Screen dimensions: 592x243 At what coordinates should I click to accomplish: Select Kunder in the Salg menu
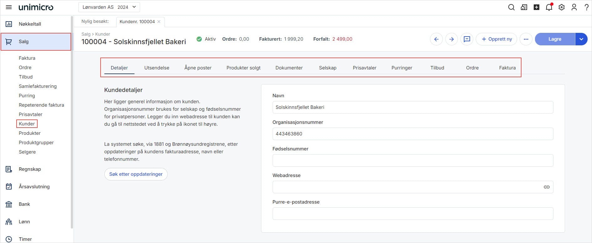[x=27, y=124]
